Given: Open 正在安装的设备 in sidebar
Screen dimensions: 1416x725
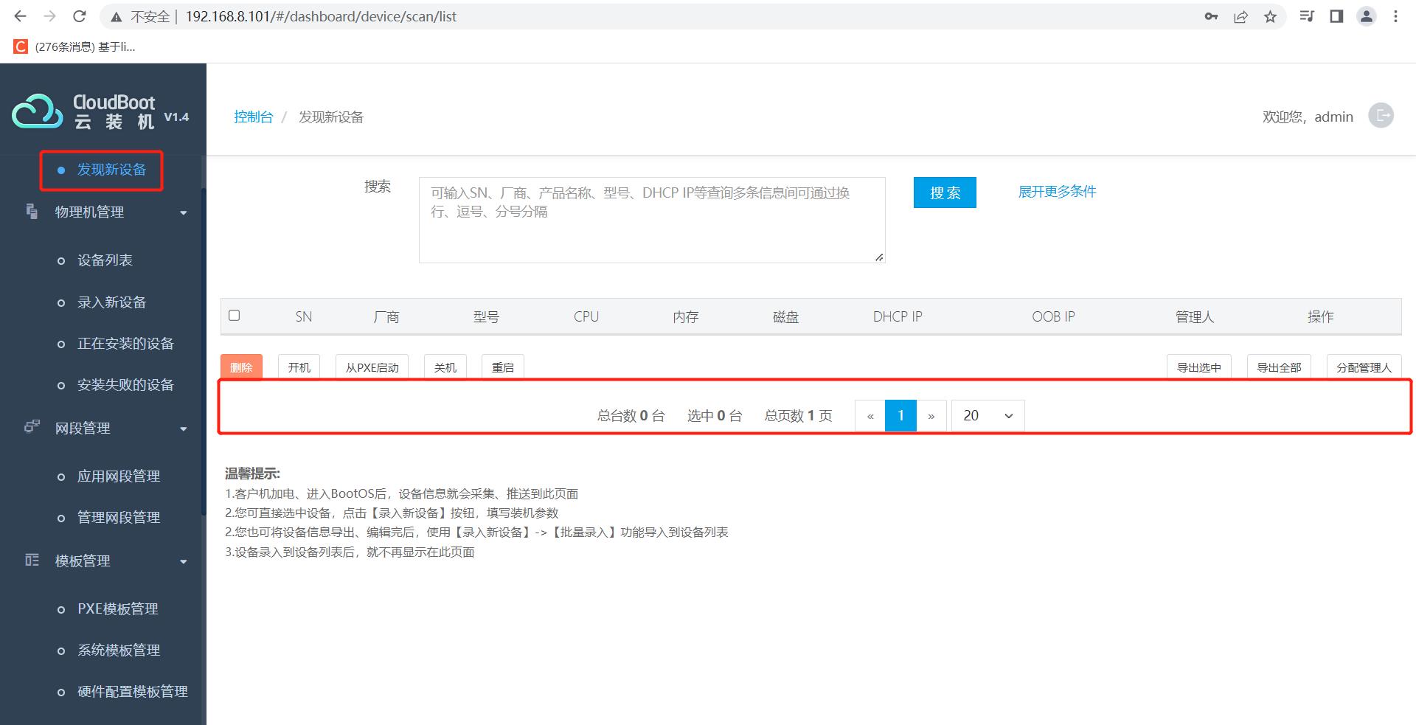Looking at the screenshot, I should tap(125, 344).
